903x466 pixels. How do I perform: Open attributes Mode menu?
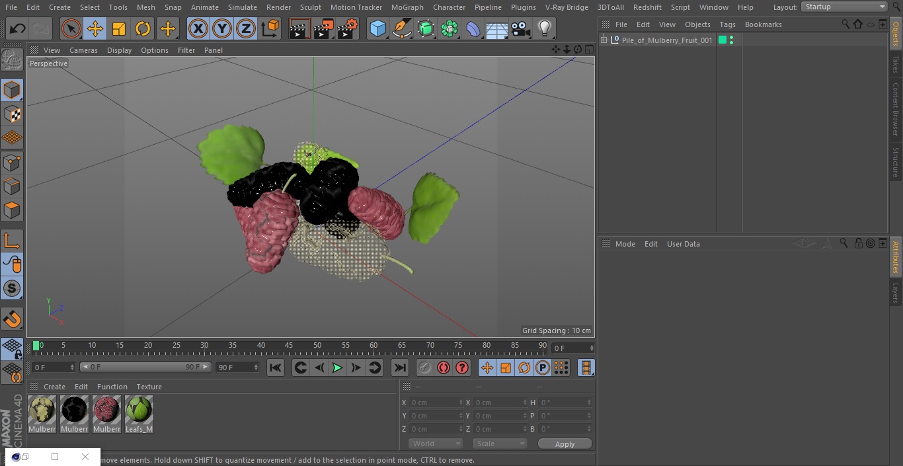tap(625, 244)
